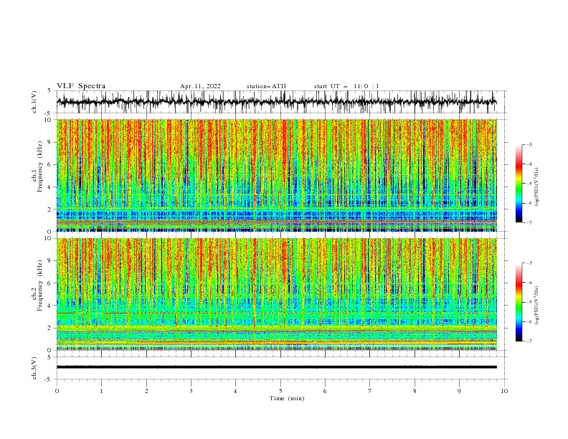Click the ch.2 spectrogram color bar
Image resolution: width=568 pixels, height=439 pixels.
coord(519,302)
